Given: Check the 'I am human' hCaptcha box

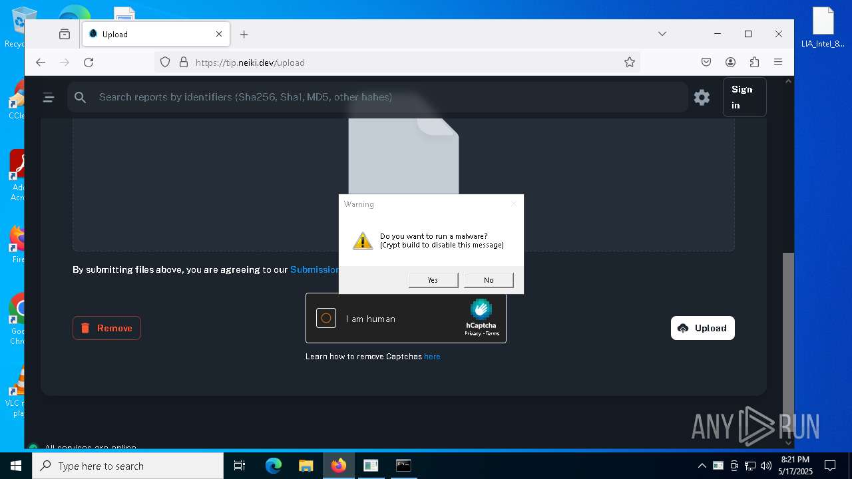Looking at the screenshot, I should (326, 318).
